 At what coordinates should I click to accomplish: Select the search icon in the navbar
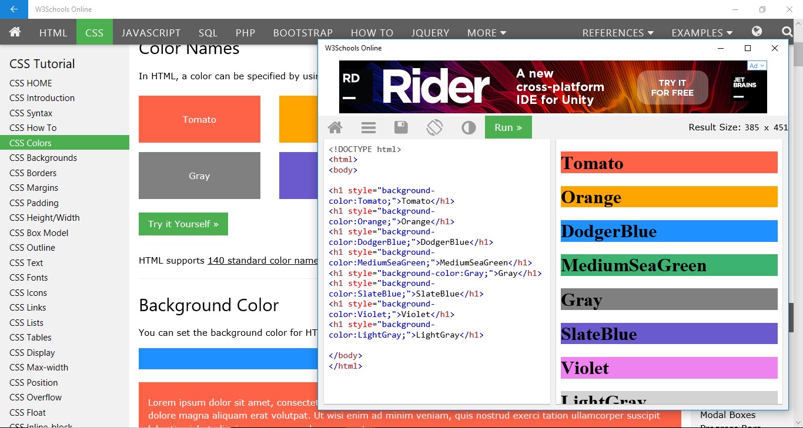[788, 32]
